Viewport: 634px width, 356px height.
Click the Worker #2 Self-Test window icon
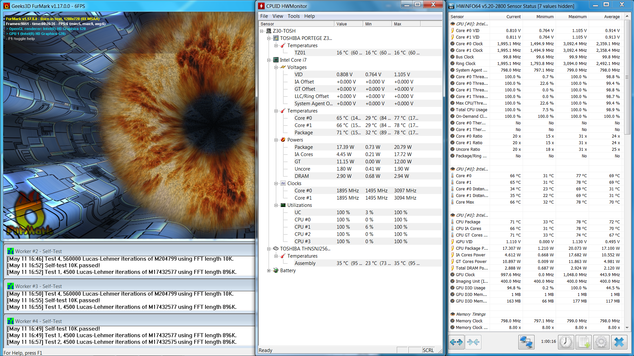pyautogui.click(x=11, y=251)
